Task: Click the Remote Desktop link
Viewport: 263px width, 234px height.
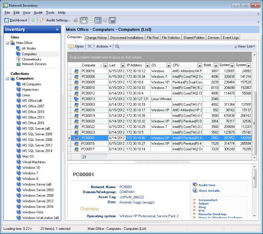Action: pyautogui.click(x=212, y=214)
